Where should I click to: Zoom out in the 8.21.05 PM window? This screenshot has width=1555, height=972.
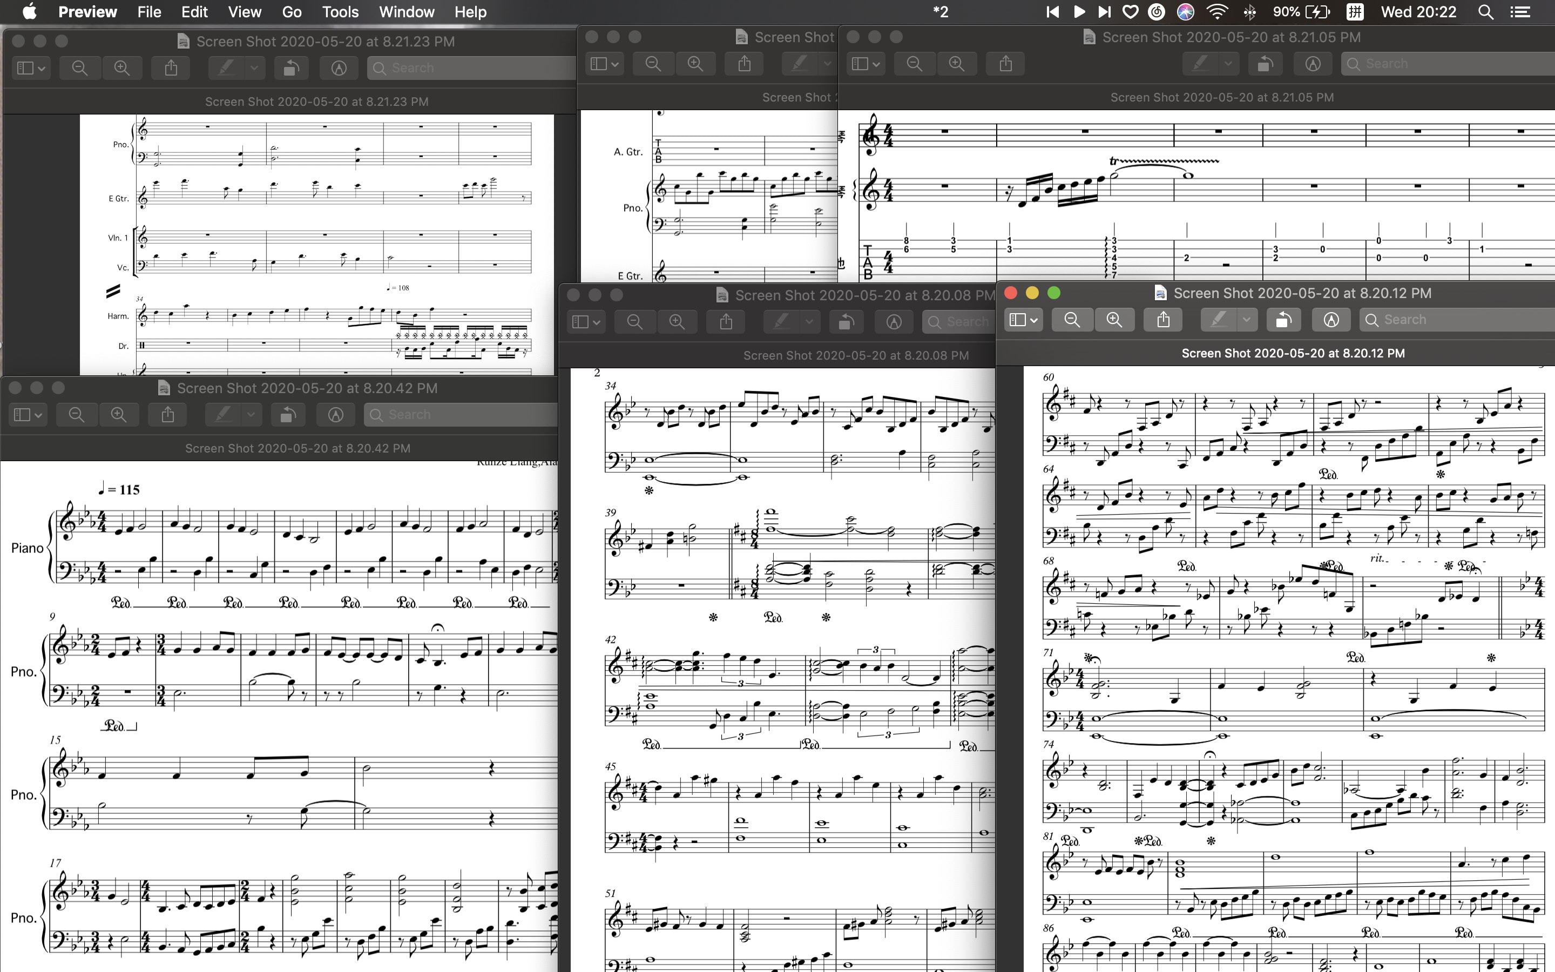tap(914, 64)
